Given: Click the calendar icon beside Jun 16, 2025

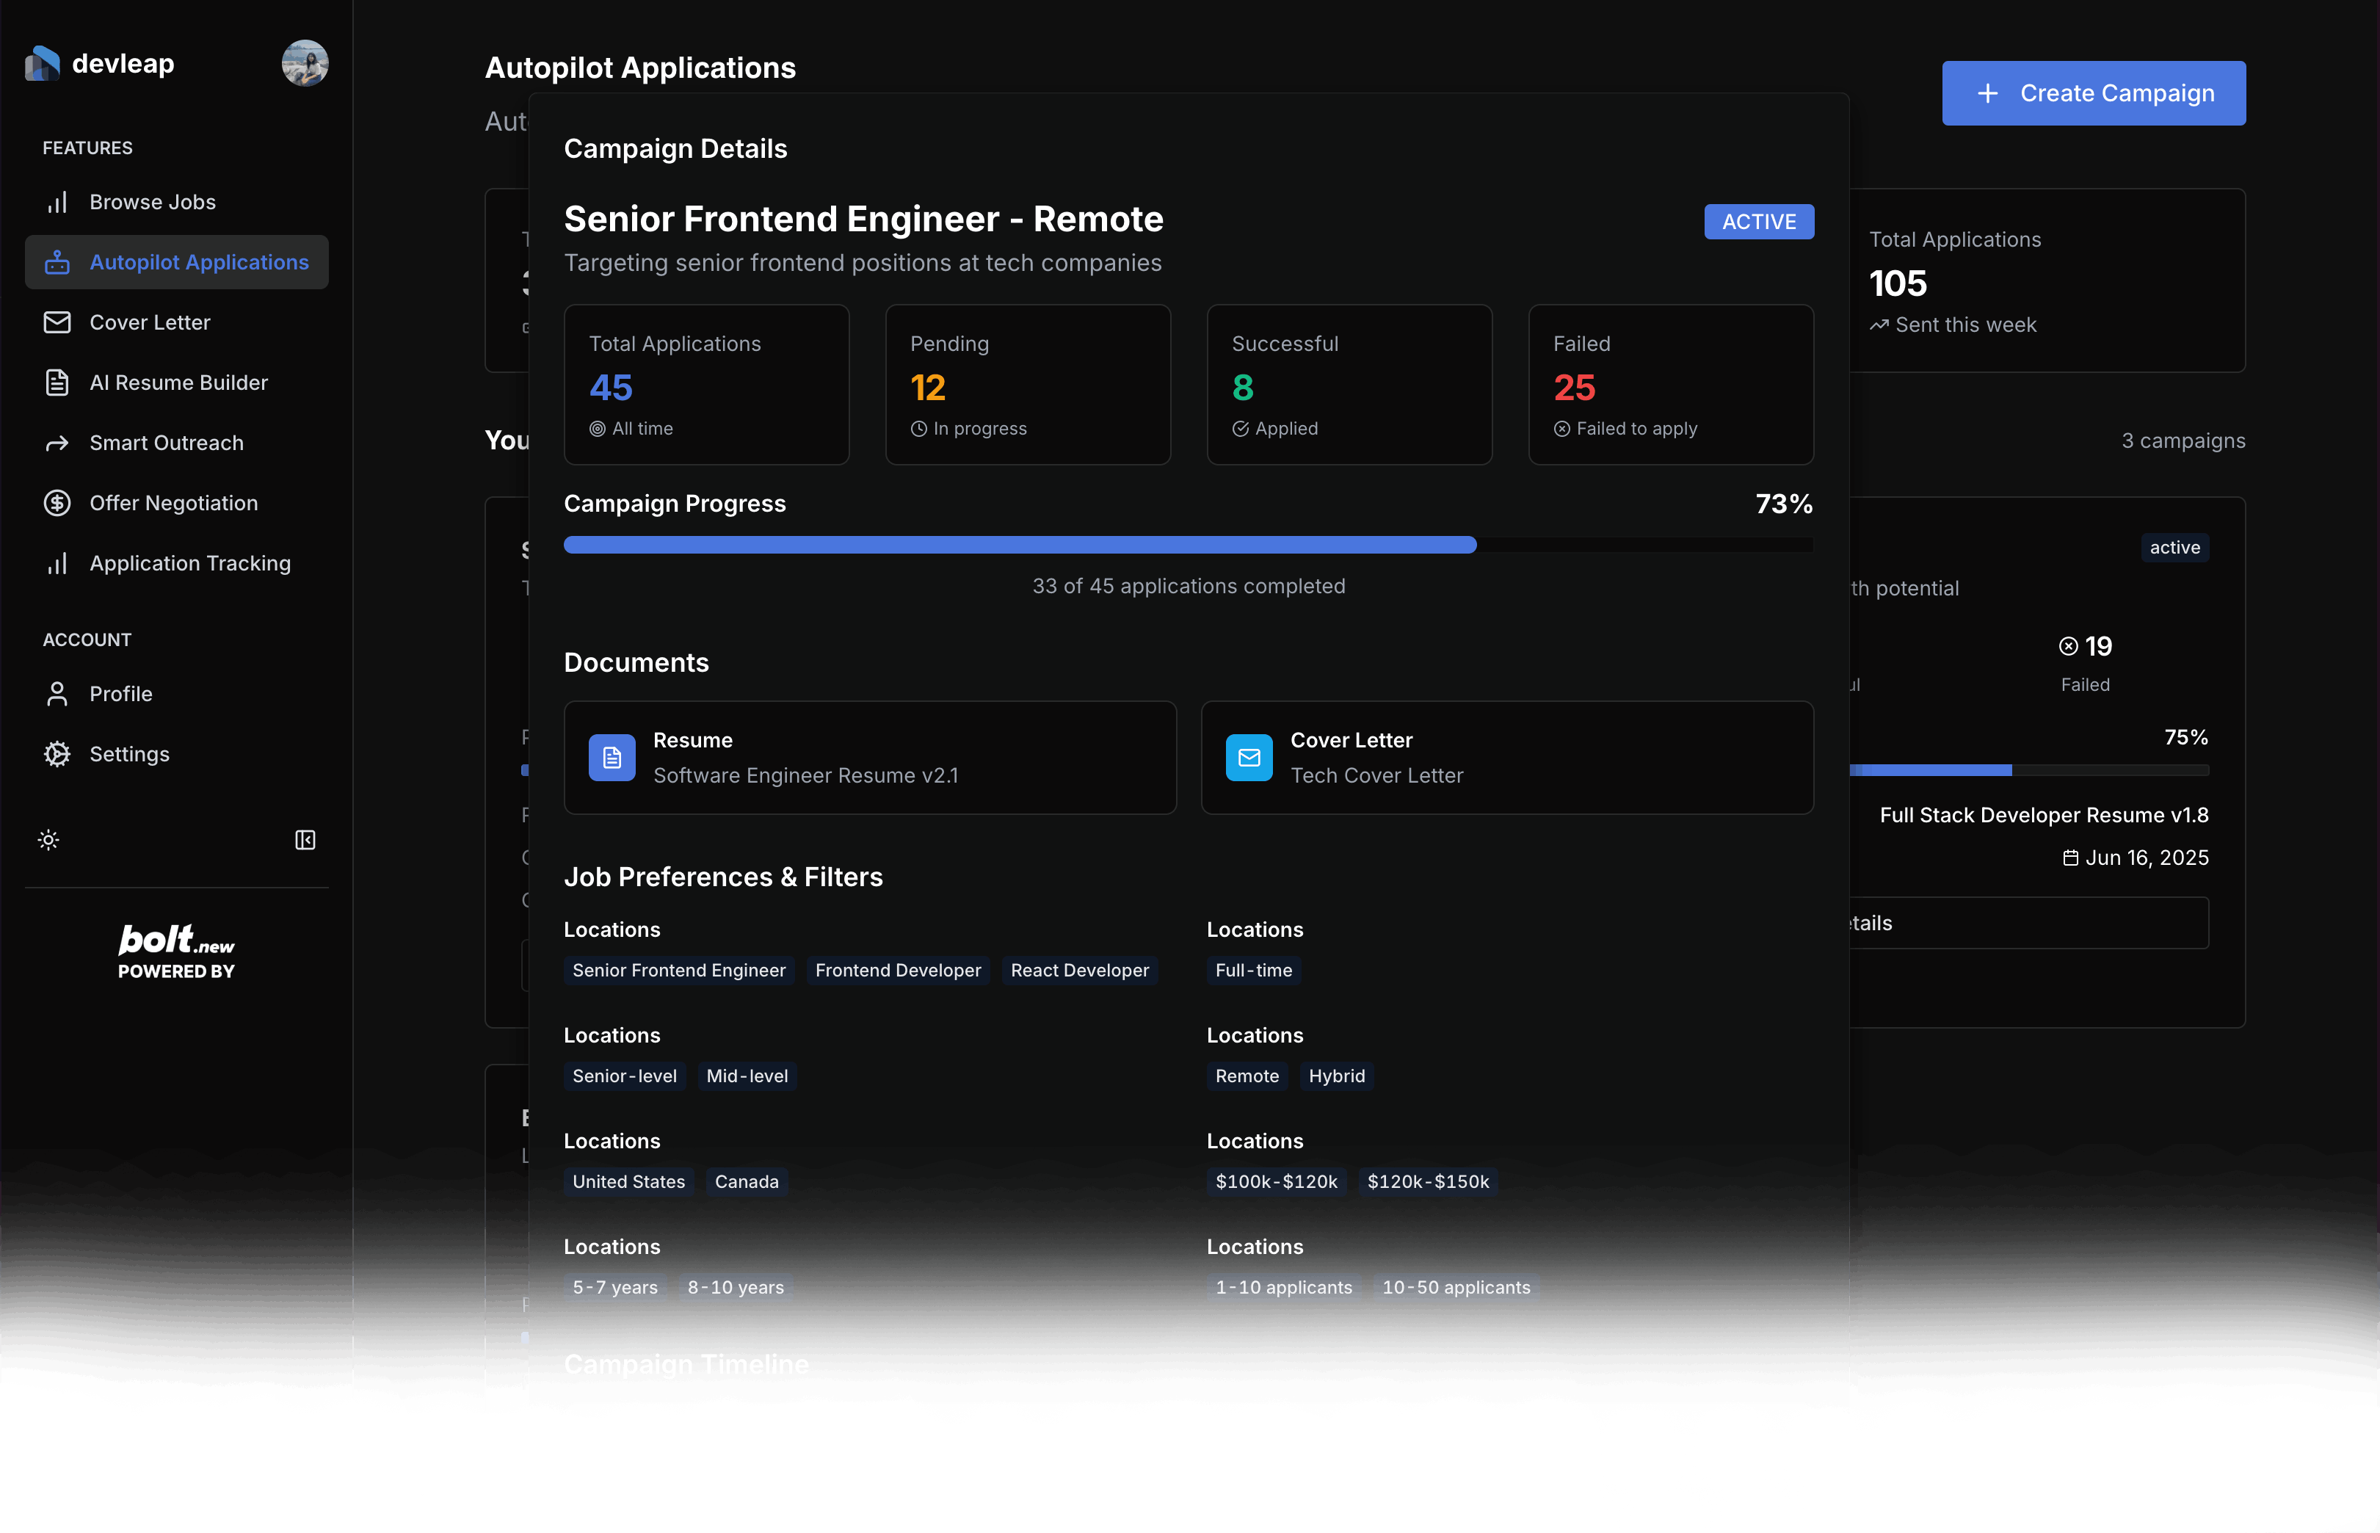Looking at the screenshot, I should [x=2070, y=858].
